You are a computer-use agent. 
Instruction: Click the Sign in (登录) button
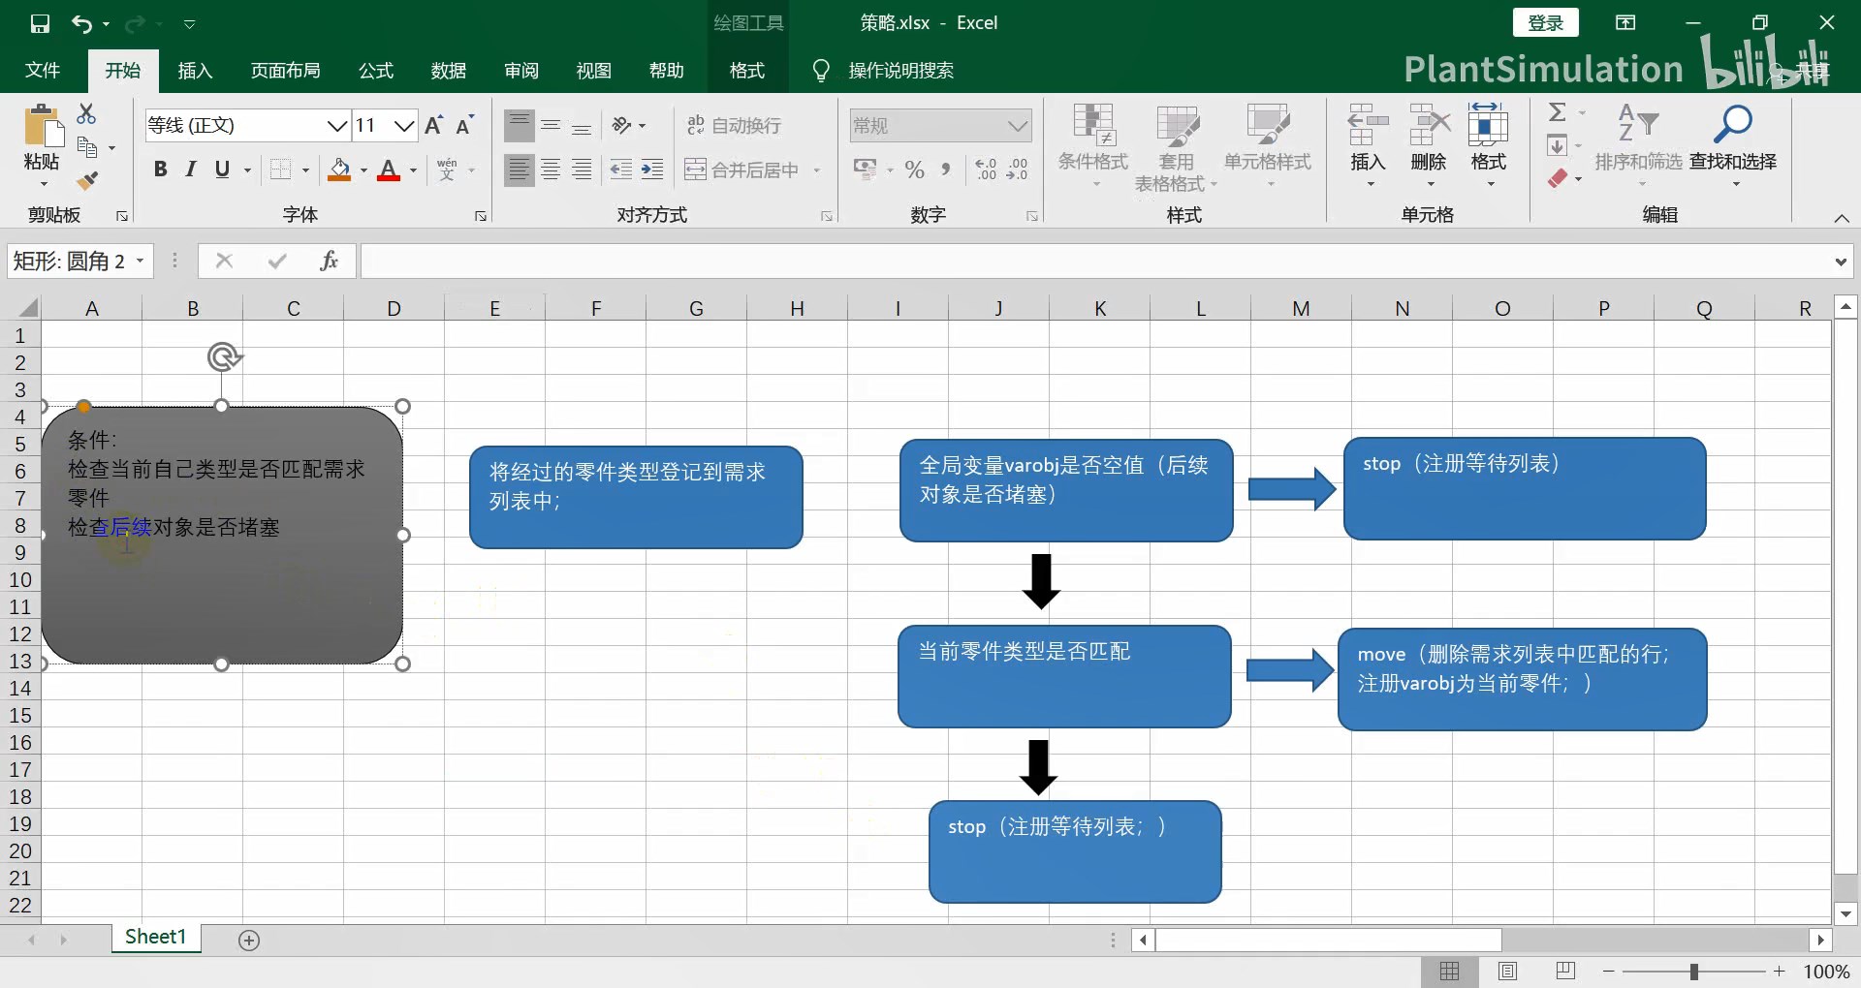(1546, 23)
